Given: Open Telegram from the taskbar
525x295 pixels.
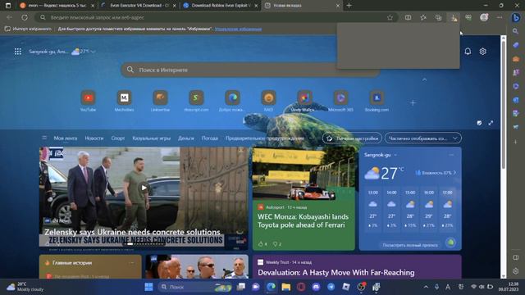Looking at the screenshot, I should [x=331, y=287].
